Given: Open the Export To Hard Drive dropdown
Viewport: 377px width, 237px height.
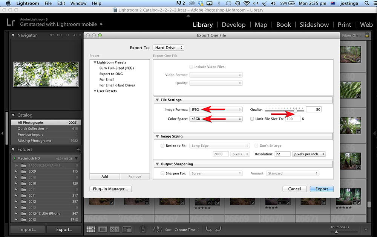Looking at the screenshot, I should point(168,48).
